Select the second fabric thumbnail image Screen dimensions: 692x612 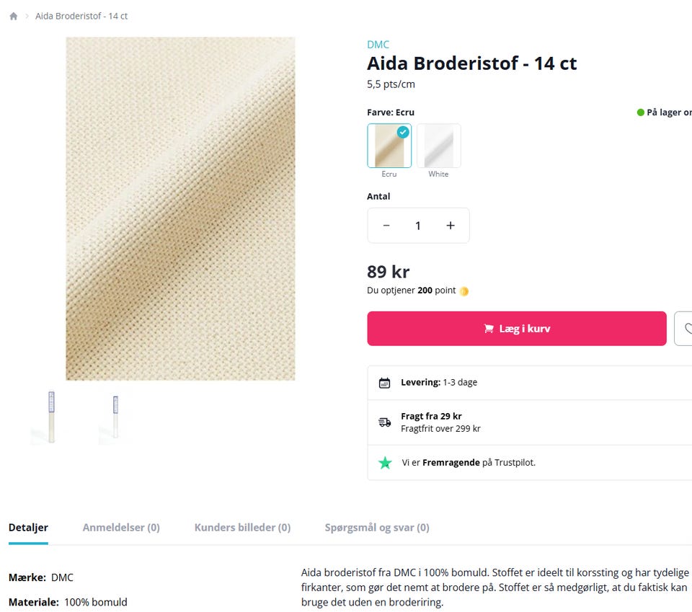pos(114,417)
